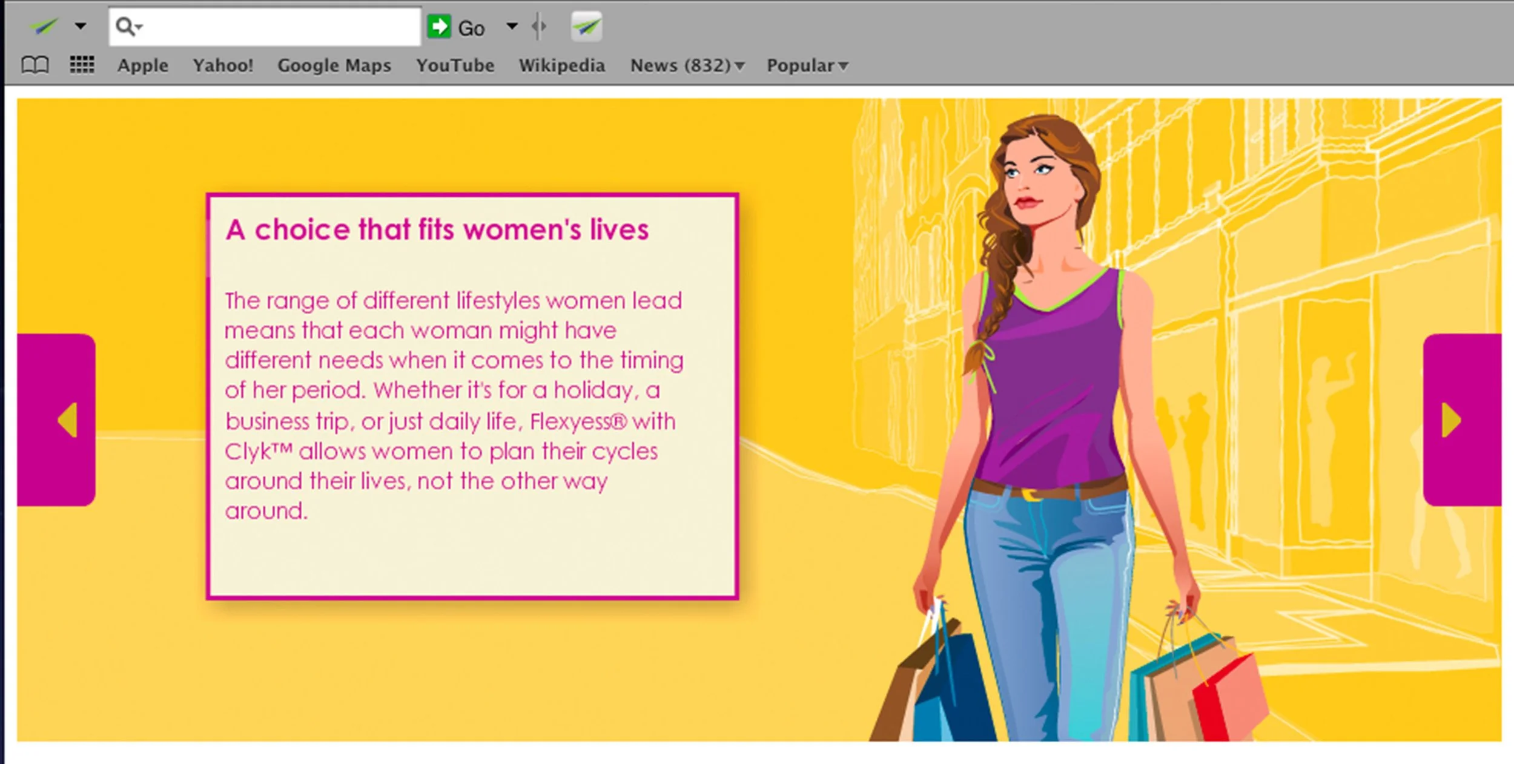Screen dimensions: 1514x764
Task: Click the green paper-plane toolbar logo
Action: [x=44, y=26]
